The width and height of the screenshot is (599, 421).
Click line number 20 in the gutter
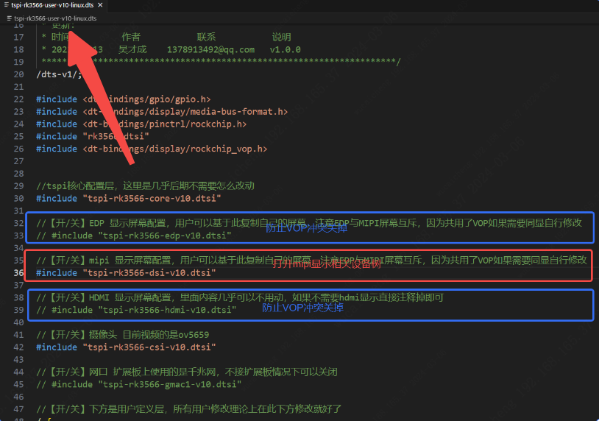click(18, 74)
